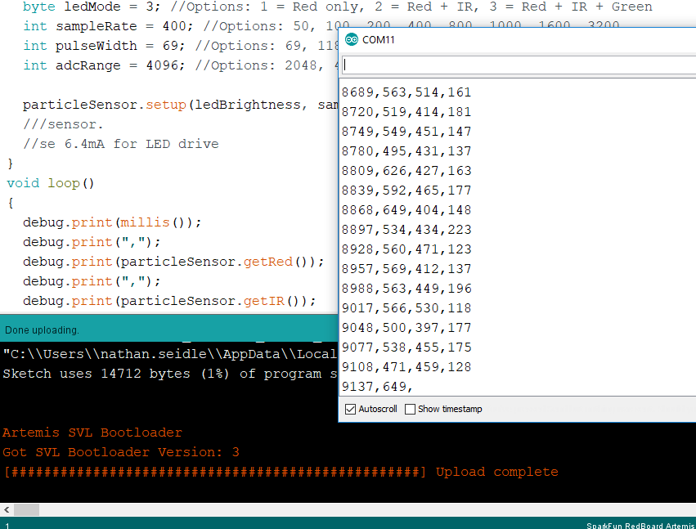Click the void loop() line in the editor
The width and height of the screenshot is (696, 529).
[x=49, y=182]
